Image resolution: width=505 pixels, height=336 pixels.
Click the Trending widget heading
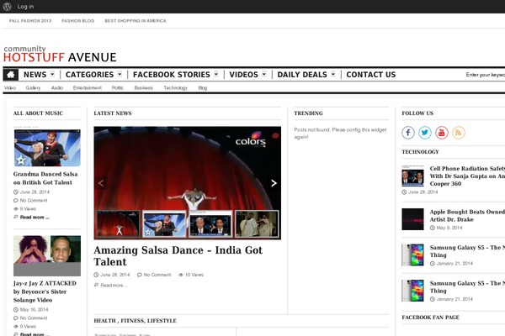[308, 113]
